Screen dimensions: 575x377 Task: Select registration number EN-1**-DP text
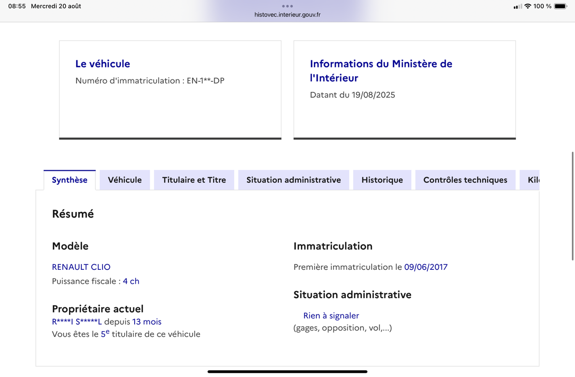click(206, 80)
